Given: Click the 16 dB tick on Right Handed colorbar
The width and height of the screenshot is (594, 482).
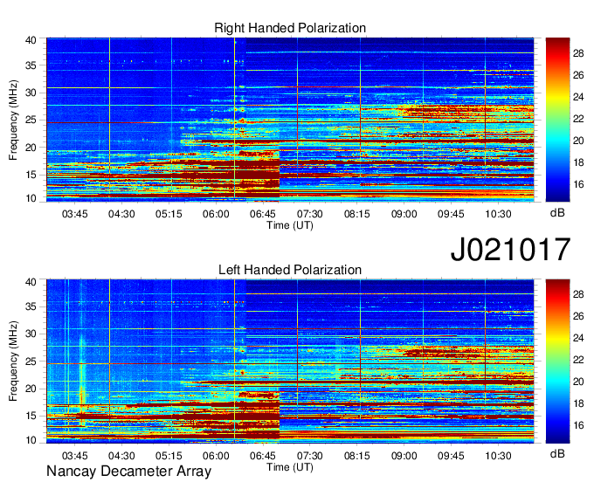Looking at the screenshot, I should [x=578, y=184].
